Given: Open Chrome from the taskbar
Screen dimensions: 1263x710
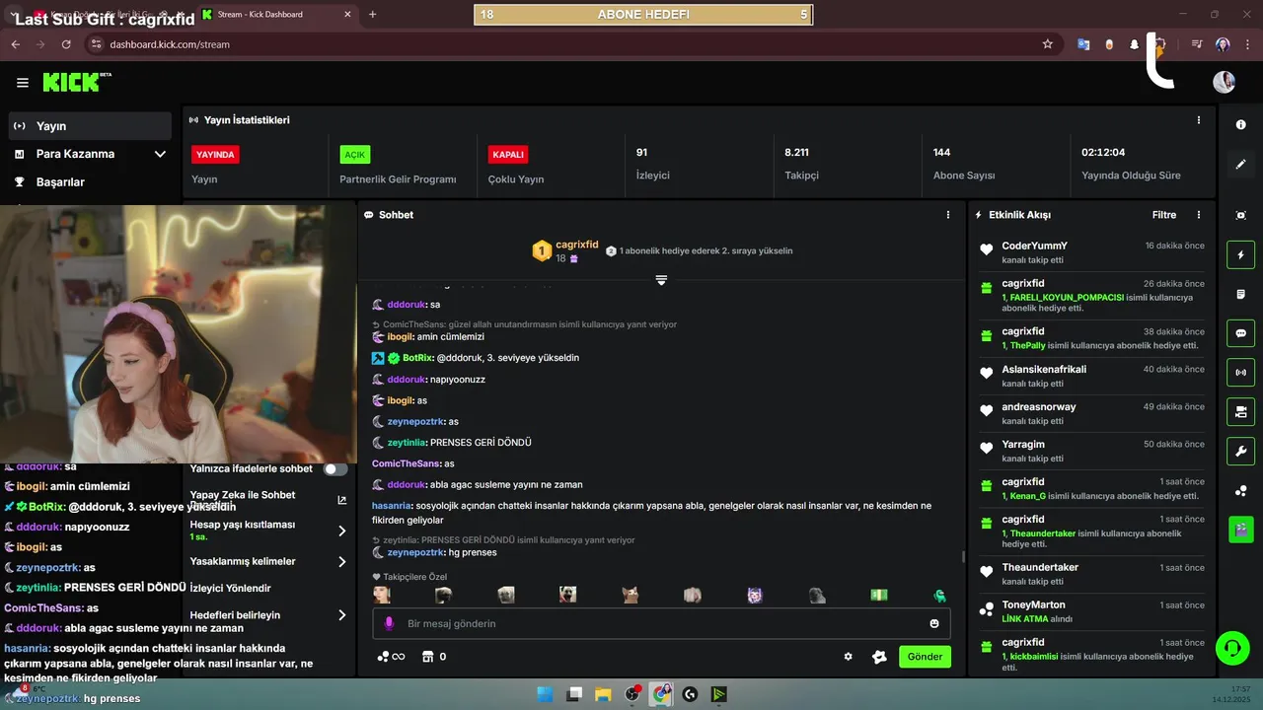Looking at the screenshot, I should [x=661, y=694].
